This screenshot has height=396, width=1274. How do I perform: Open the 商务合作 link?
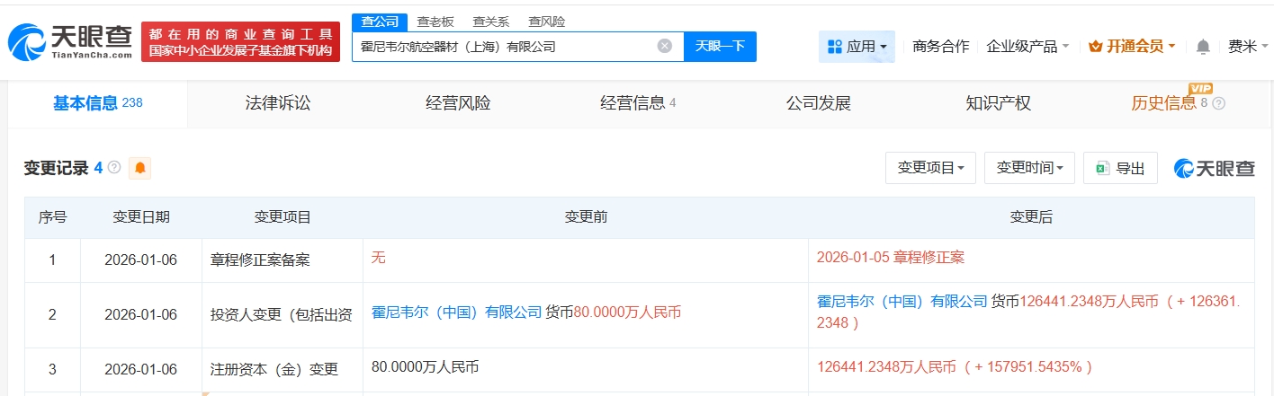tap(940, 47)
